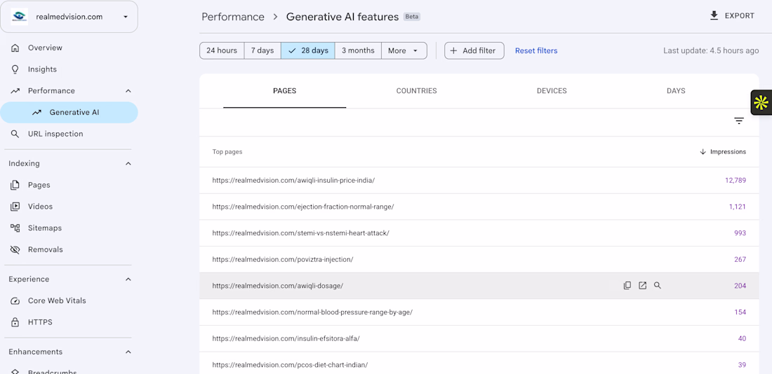This screenshot has width=772, height=374.
Task: Select the 3 months date range
Action: click(x=358, y=50)
